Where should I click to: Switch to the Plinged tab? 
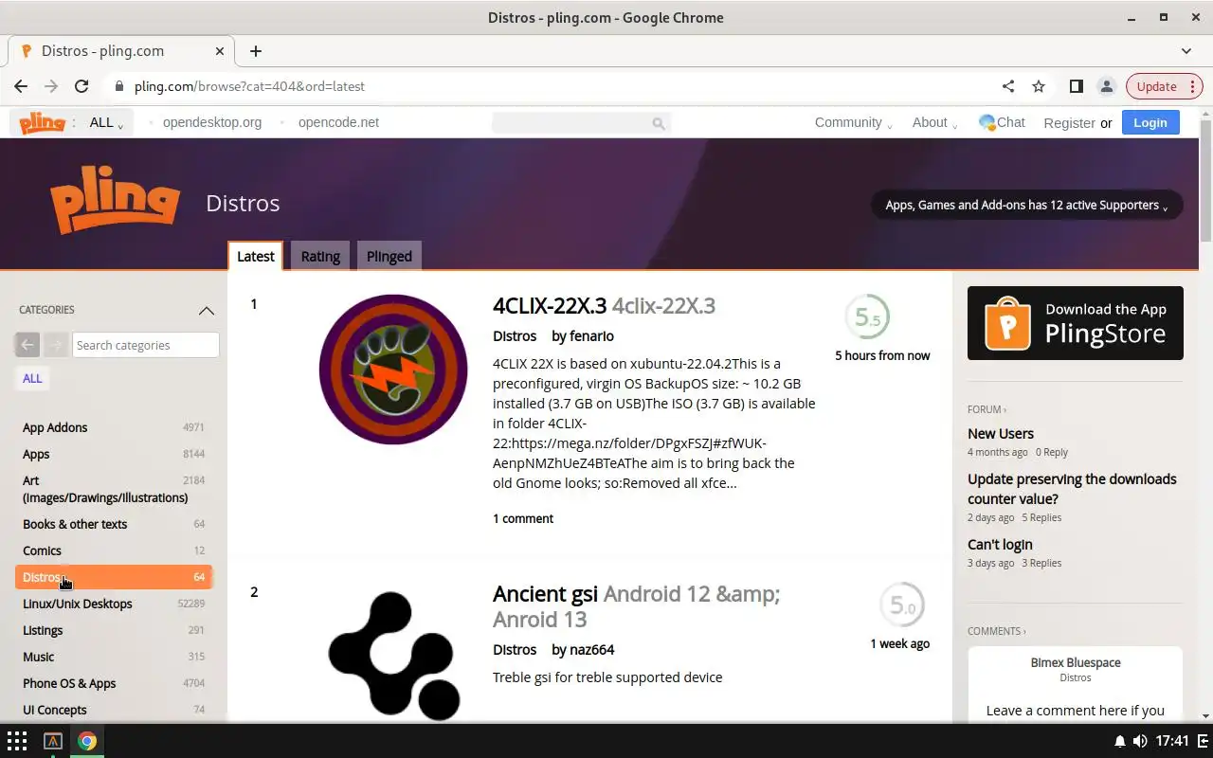click(x=389, y=256)
